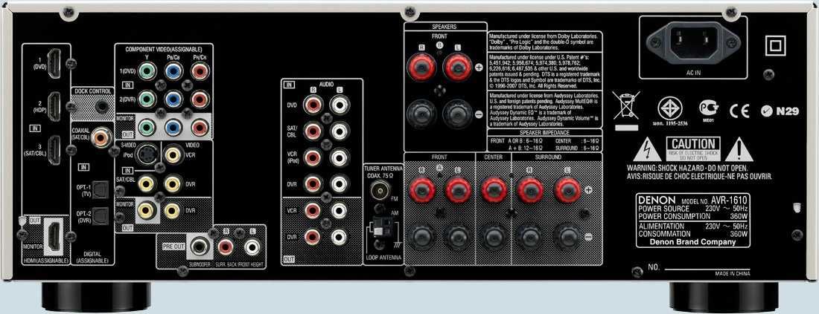Click the SUBWOOFER pre out jack
819x314 pixels.
pyautogui.click(x=200, y=246)
